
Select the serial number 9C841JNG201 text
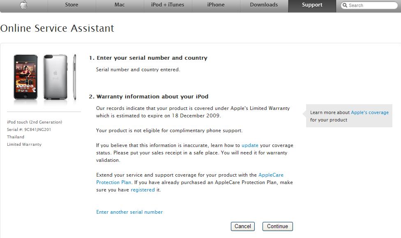pyautogui.click(x=38, y=130)
